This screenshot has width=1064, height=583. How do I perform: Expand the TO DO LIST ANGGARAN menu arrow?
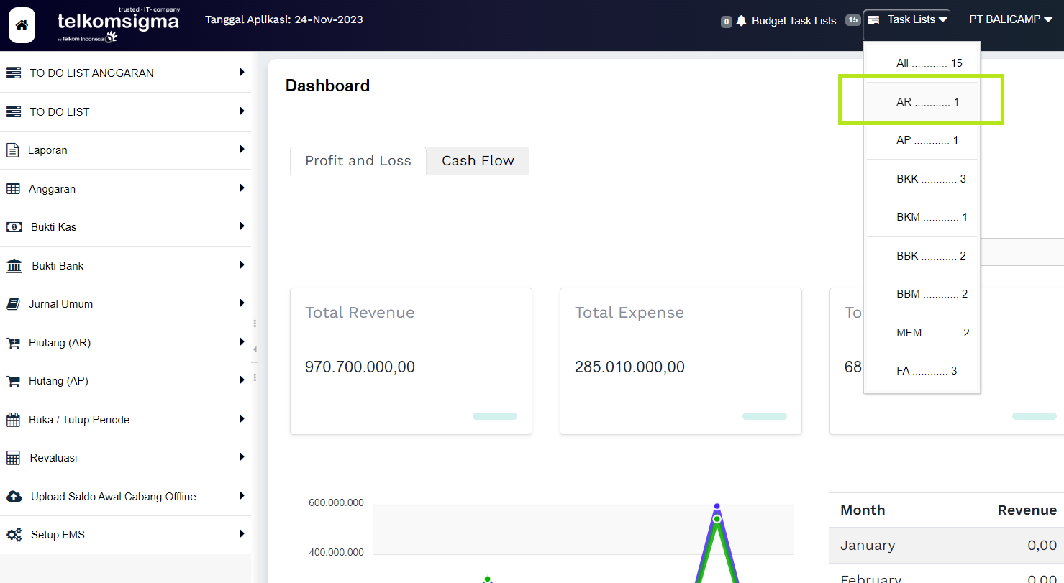click(242, 73)
